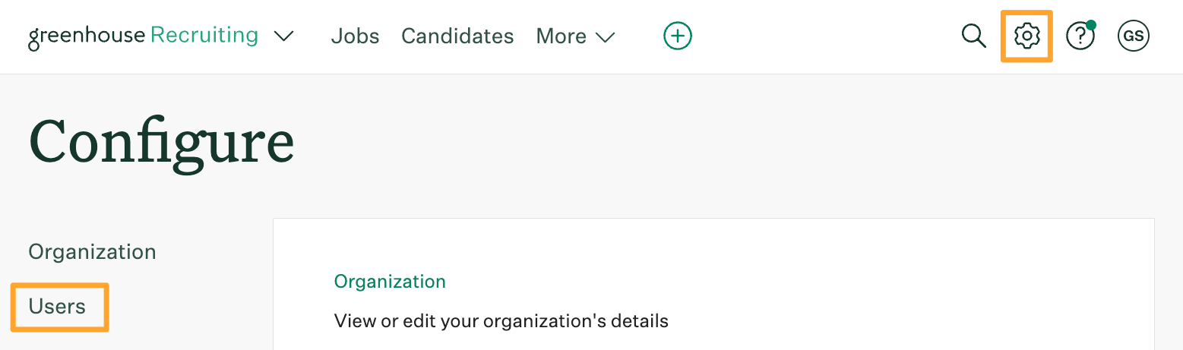Expand the chevron next to Recruiting
The width and height of the screenshot is (1183, 350).
[283, 36]
